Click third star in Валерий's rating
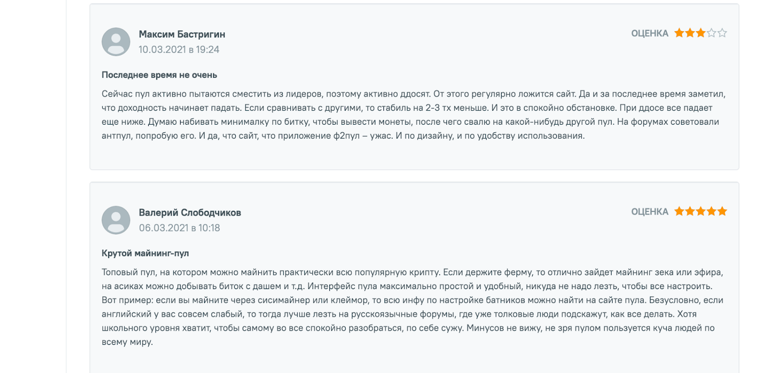 701,211
